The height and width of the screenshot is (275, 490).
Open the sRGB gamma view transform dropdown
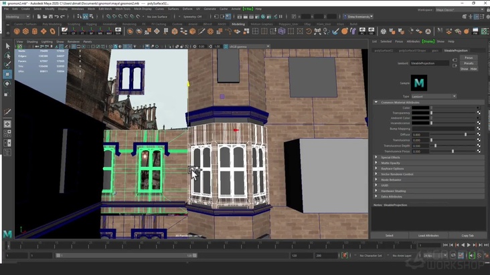(249, 47)
